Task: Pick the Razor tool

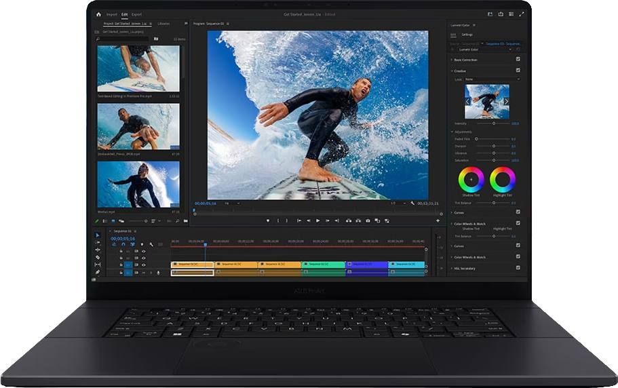Action: point(98,257)
